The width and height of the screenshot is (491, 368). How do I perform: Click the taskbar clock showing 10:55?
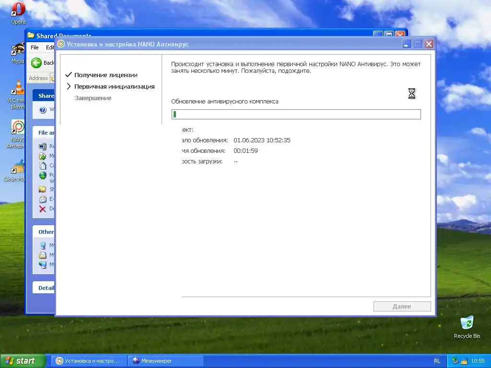pyautogui.click(x=478, y=361)
